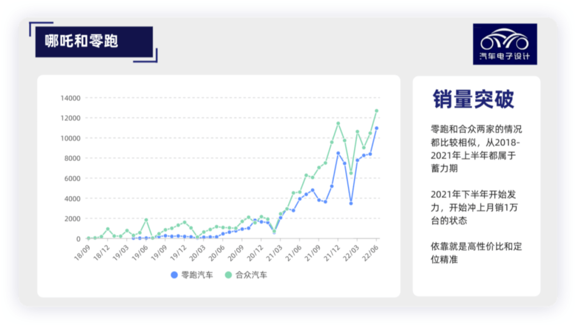The width and height of the screenshot is (576, 326).
Task: Click the 20/06 x-axis label
Action: click(x=217, y=253)
